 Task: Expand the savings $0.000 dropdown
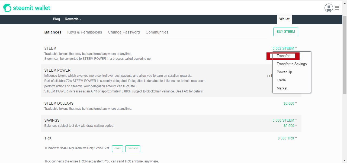click(x=290, y=126)
